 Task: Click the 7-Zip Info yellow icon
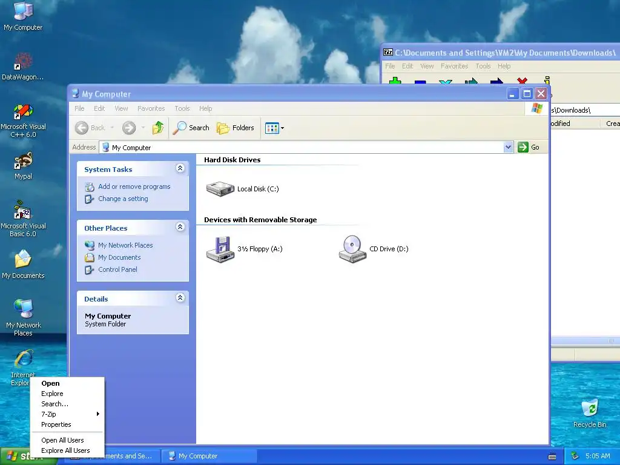547,81
